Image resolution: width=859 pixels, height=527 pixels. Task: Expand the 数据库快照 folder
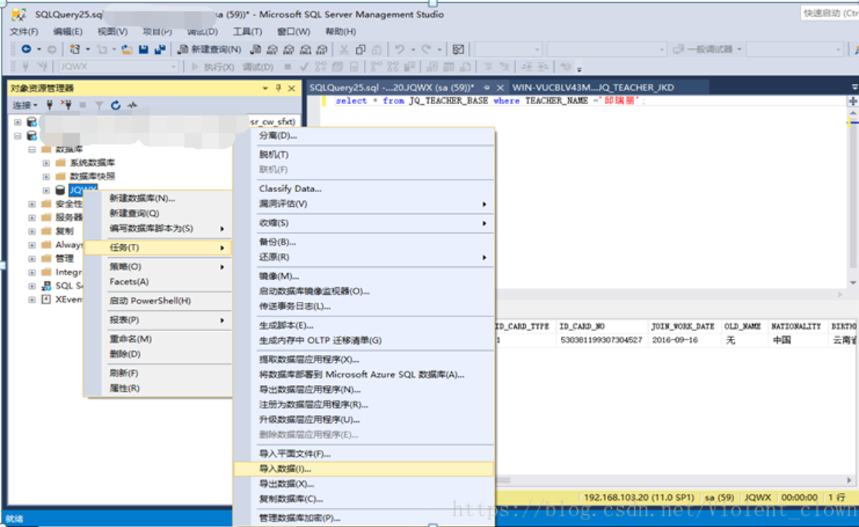pos(46,177)
